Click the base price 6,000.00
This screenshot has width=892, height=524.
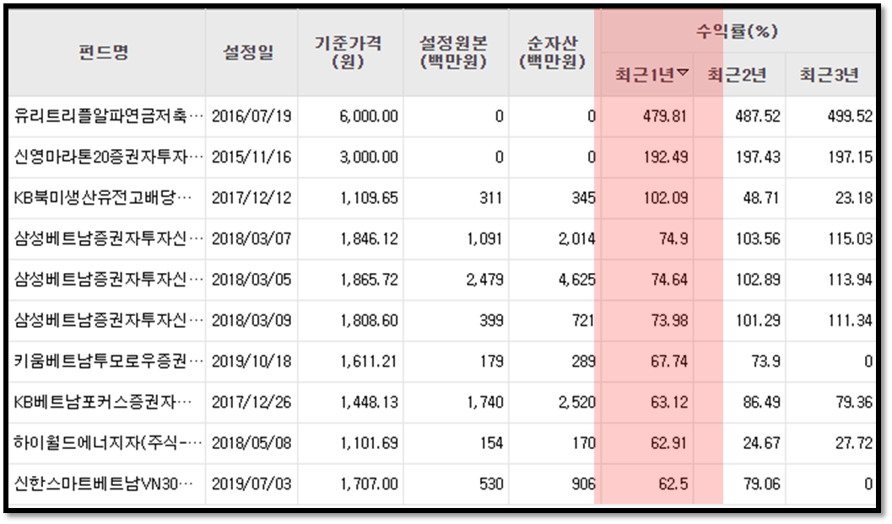(x=369, y=116)
